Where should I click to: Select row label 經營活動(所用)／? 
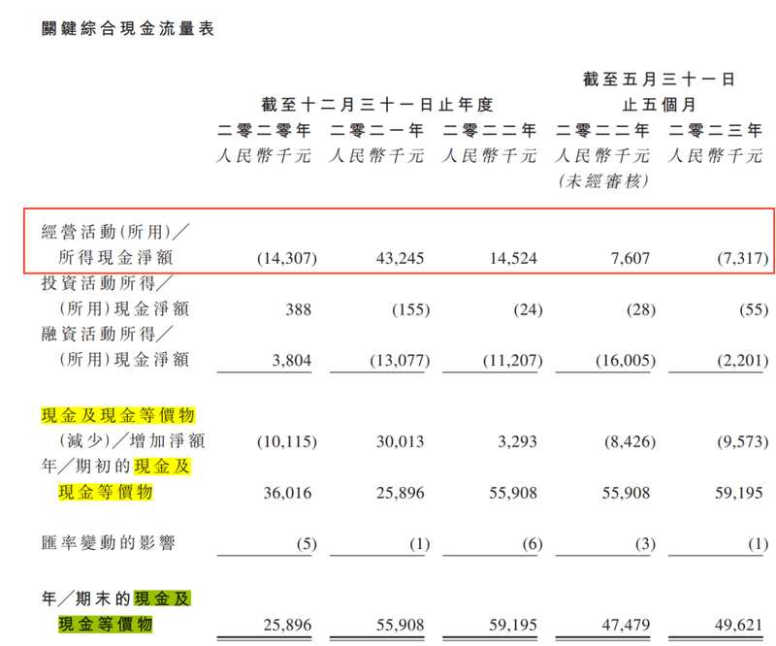115,232
